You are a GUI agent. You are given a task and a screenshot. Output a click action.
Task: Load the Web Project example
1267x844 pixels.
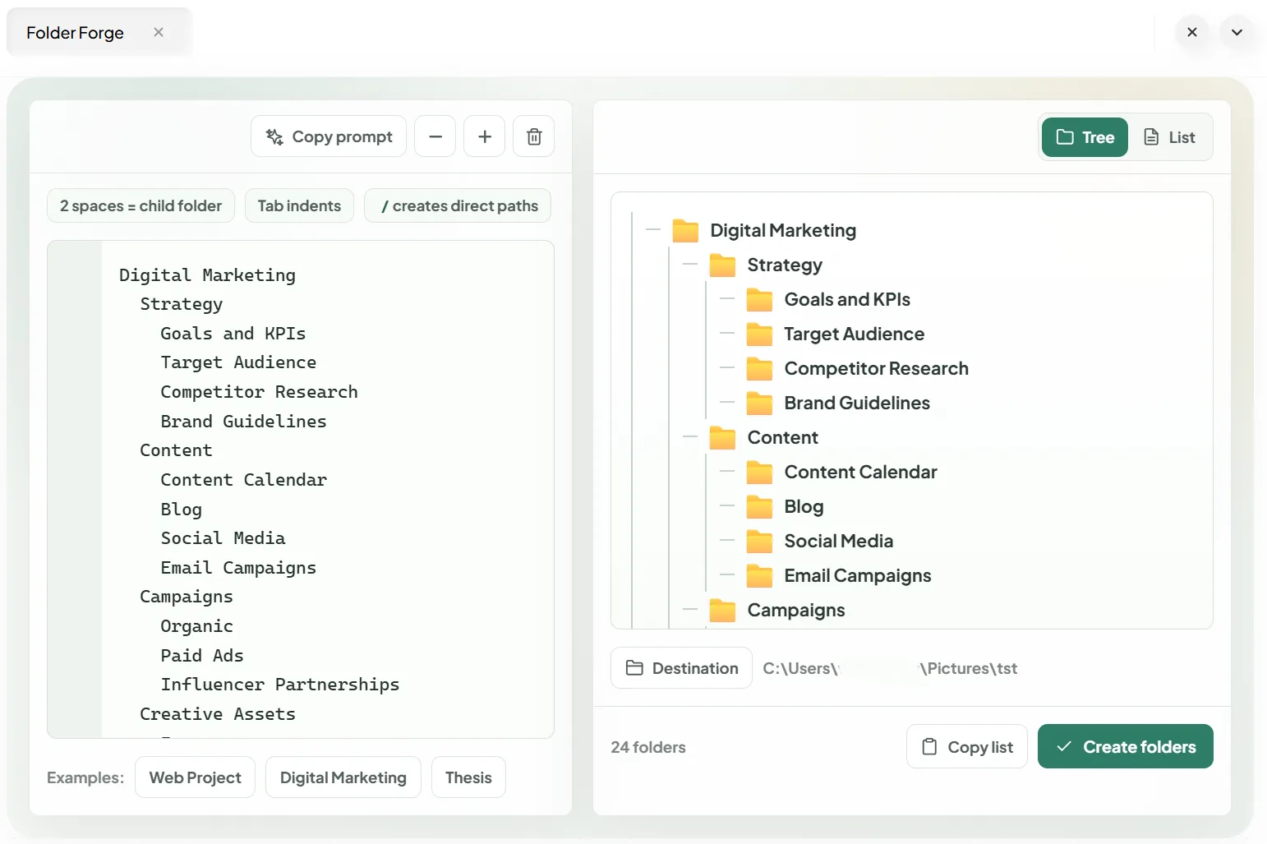[196, 777]
